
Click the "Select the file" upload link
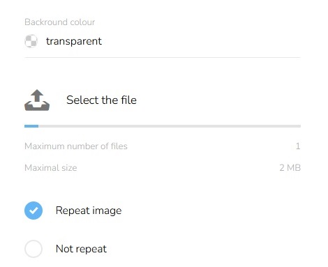pyautogui.click(x=101, y=100)
